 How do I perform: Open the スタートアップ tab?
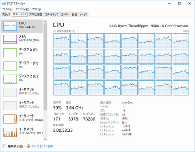tap(52, 15)
